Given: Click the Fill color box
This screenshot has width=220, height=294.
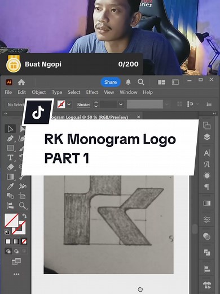Looking at the screenshot, I should [x=11, y=220].
